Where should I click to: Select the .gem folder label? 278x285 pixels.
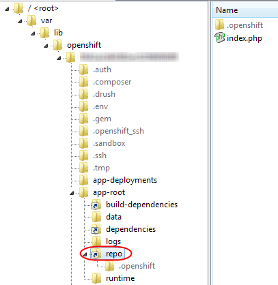102,119
